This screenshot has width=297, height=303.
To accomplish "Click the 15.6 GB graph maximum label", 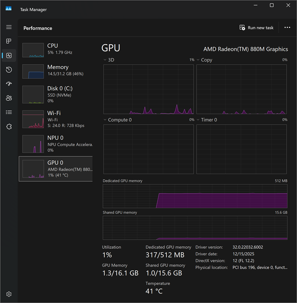I will [x=281, y=213].
